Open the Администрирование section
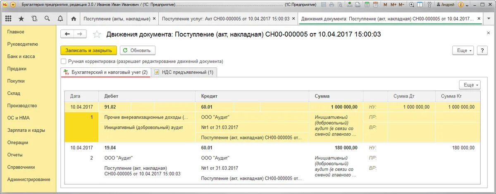This screenshot has height=194, width=496. point(29,180)
